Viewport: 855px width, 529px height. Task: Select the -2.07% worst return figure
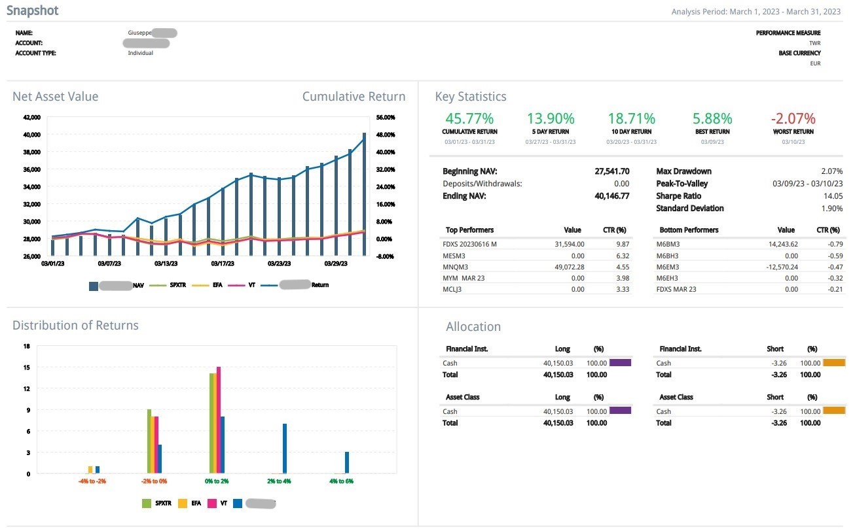(x=793, y=118)
